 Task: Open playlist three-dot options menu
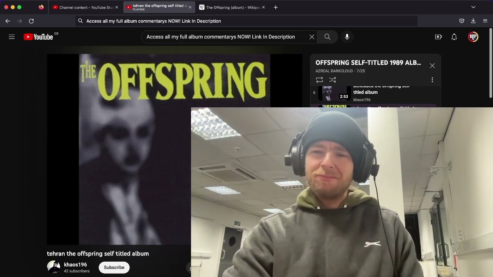click(432, 80)
